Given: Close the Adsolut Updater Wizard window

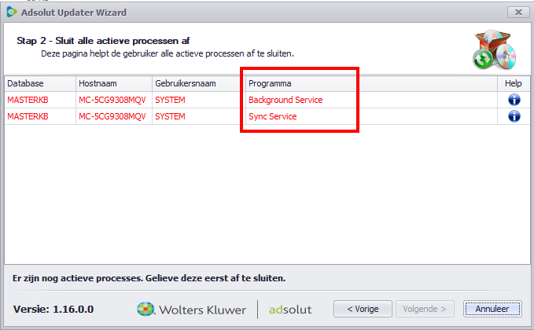Looking at the screenshot, I should [x=517, y=13].
